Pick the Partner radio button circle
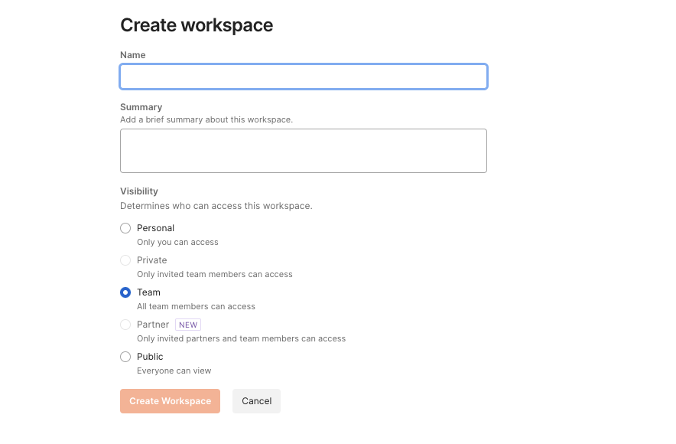The width and height of the screenshot is (676, 444). coord(125,325)
